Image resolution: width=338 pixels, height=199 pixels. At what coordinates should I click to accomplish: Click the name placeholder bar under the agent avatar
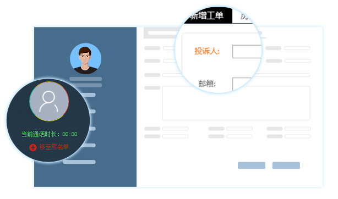point(85,79)
